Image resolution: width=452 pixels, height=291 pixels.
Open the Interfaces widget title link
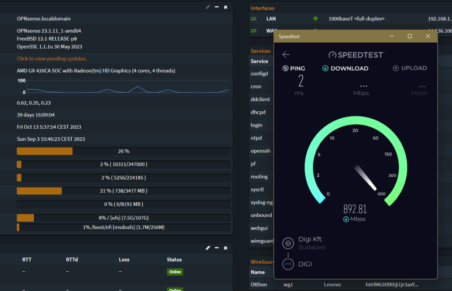[262, 8]
